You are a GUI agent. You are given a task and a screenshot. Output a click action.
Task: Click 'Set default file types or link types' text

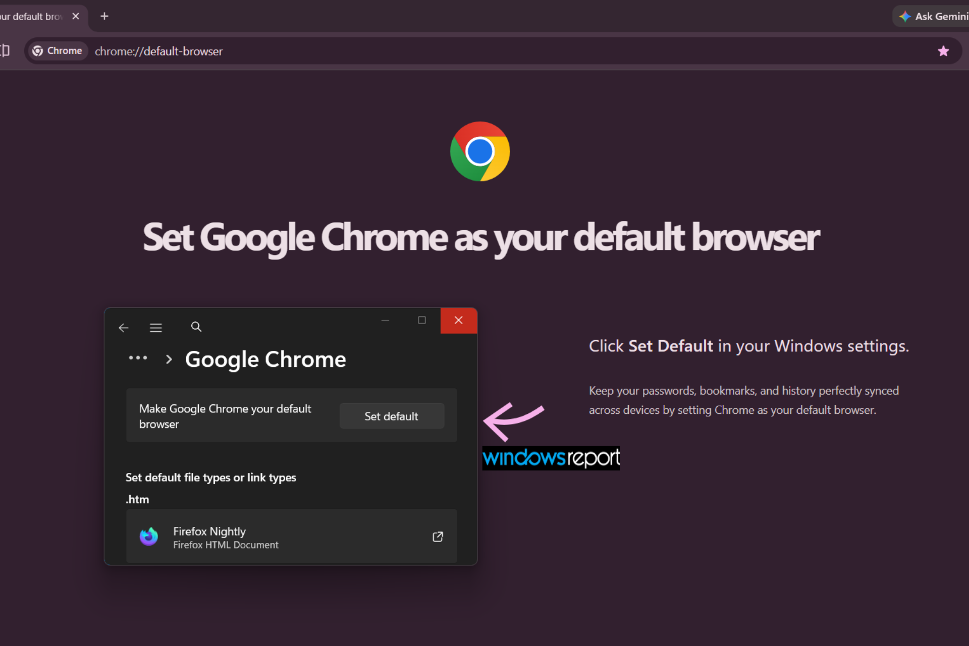(211, 477)
